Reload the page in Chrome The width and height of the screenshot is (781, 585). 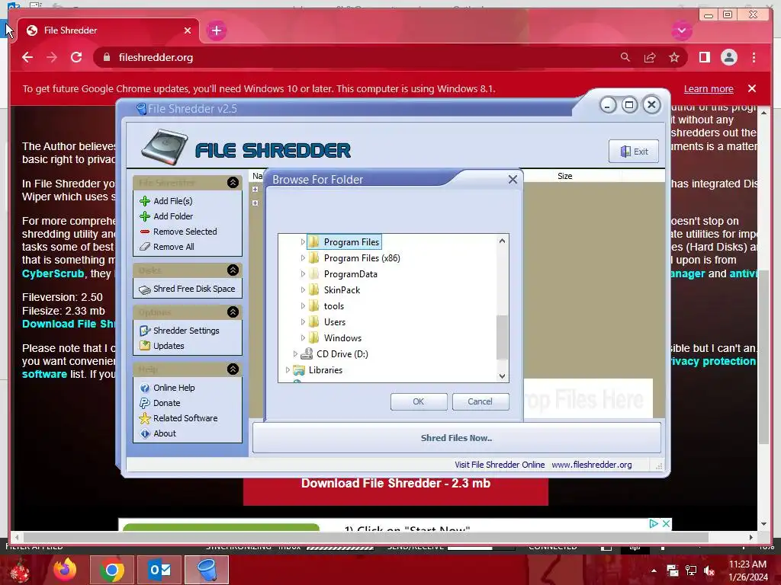76,57
